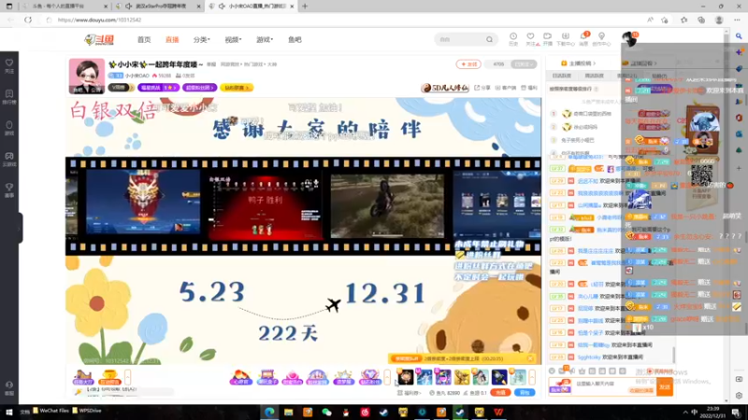Open the 消息 notification bell
748x420 pixels.
point(583,38)
